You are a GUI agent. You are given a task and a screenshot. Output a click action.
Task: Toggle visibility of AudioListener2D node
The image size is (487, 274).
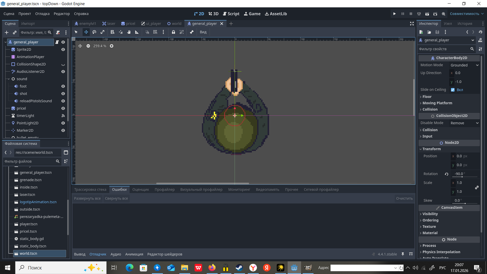tap(63, 71)
